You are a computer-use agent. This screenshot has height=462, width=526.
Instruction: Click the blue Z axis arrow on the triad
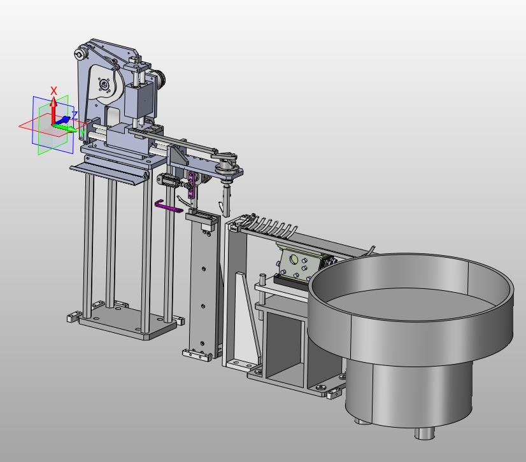[x=63, y=120]
